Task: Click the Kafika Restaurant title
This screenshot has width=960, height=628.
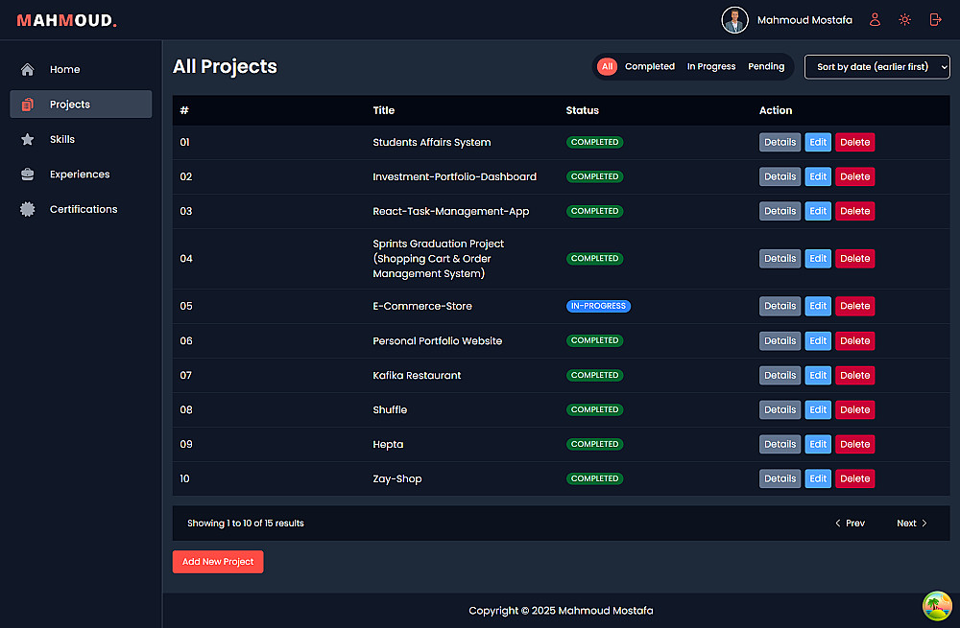Action: (x=417, y=376)
